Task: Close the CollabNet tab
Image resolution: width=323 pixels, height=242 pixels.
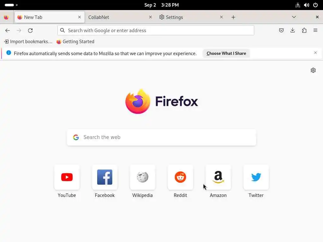Action: pos(150,17)
